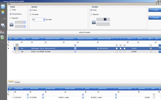Open the Filtro panel dropdown arrow
This screenshot has width=161, height=100.
coord(157,4)
